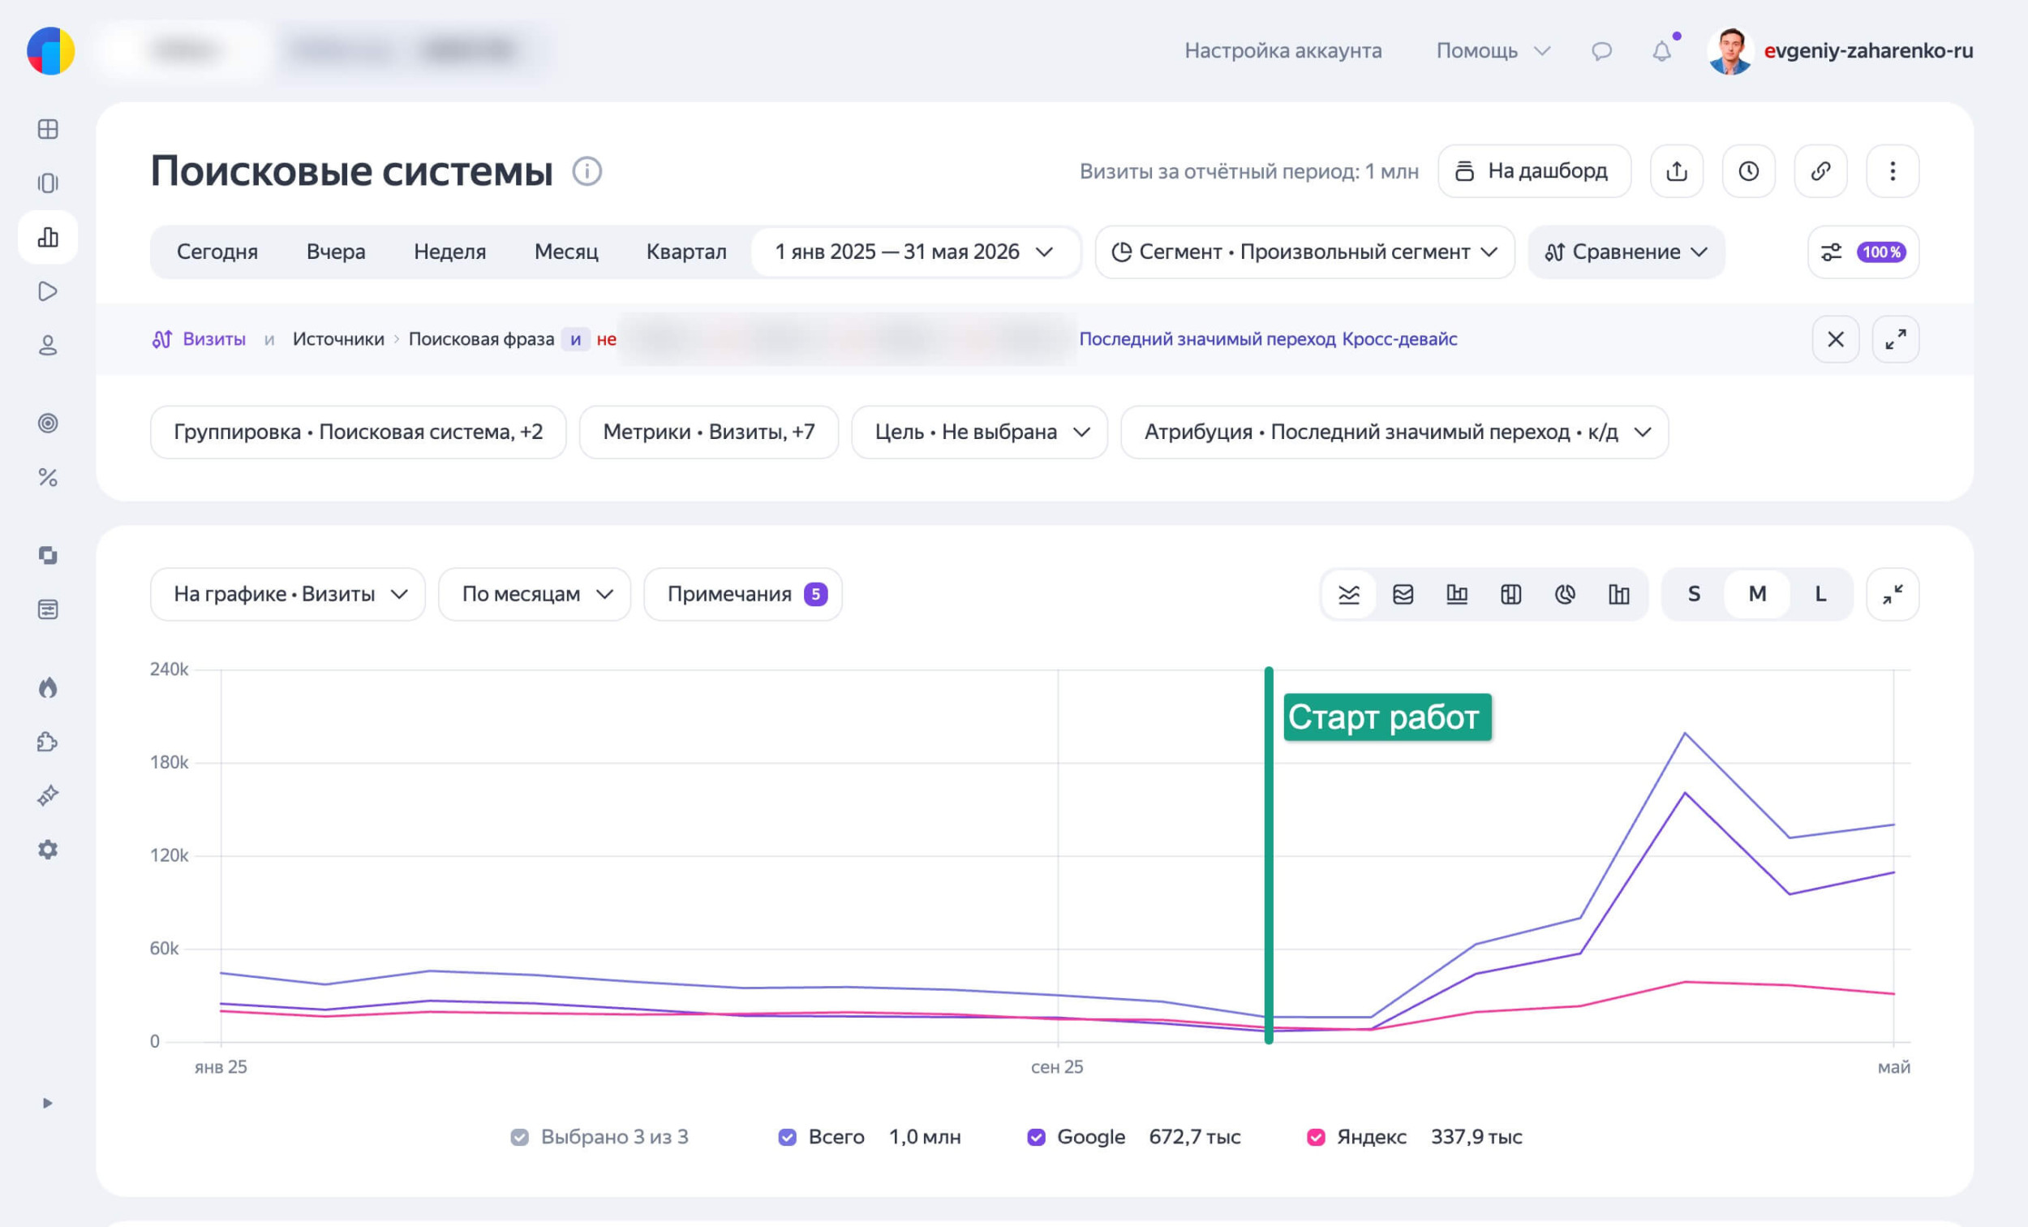Open the heatmaps flame icon in sidebar
The height and width of the screenshot is (1227, 2028).
tap(48, 687)
